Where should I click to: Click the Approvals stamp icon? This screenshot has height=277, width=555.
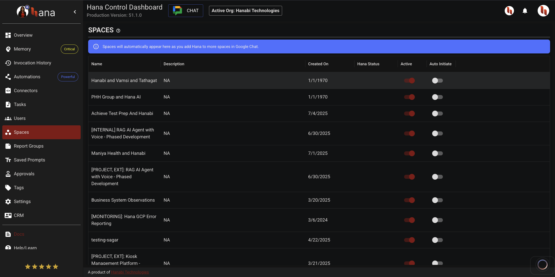pyautogui.click(x=8, y=174)
